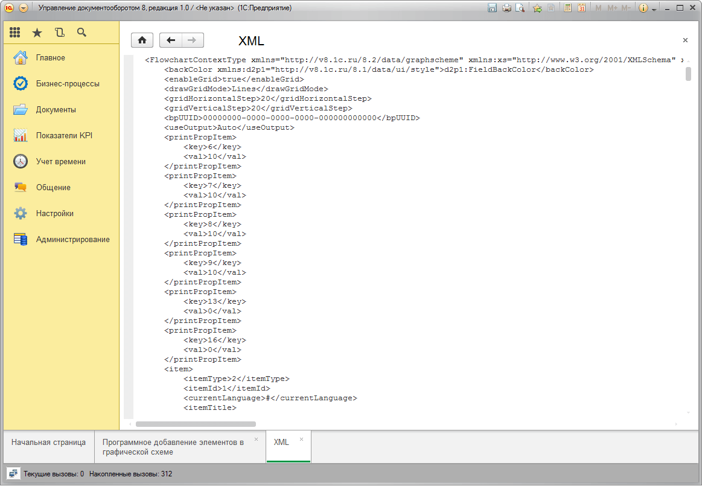Viewport: 702px width, 486px height.
Task: Open the calculator icon
Action: coord(567,8)
